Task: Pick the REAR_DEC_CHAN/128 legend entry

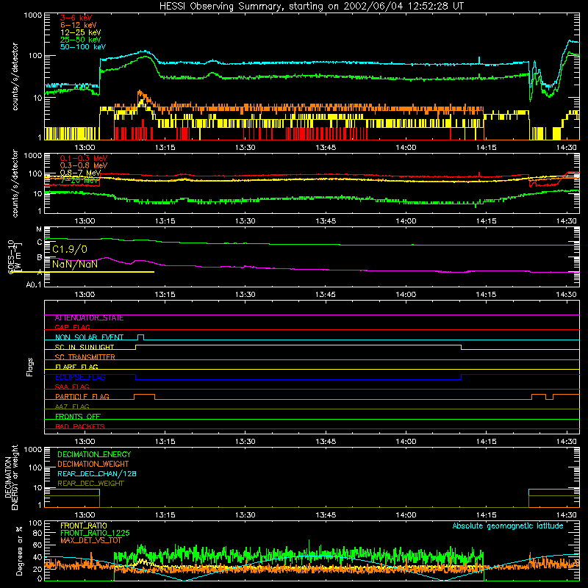Action: (97, 473)
